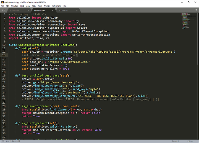199x143 pixels.
Task: Maximize the Sublime Text window
Action: pyautogui.click(x=188, y=2)
